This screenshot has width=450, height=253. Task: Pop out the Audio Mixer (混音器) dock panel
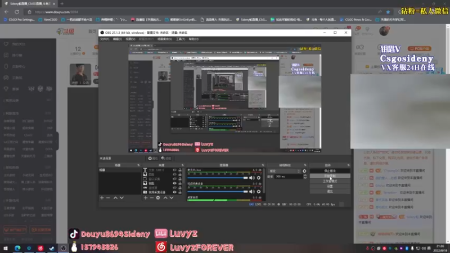tap(263, 165)
